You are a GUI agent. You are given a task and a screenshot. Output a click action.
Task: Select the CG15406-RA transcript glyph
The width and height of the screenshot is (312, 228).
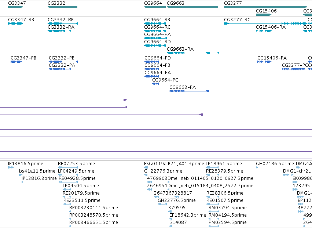click(x=264, y=31)
